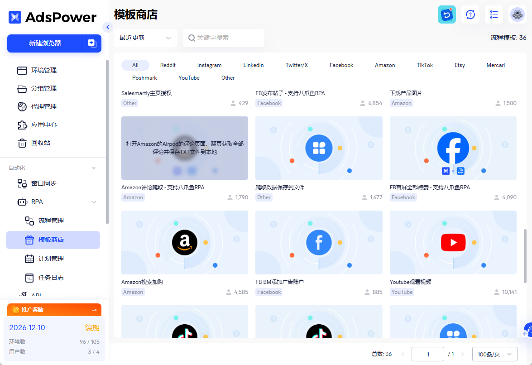532x365 pixels.
Task: Click 新建浏览器 button
Action: pyautogui.click(x=45, y=43)
